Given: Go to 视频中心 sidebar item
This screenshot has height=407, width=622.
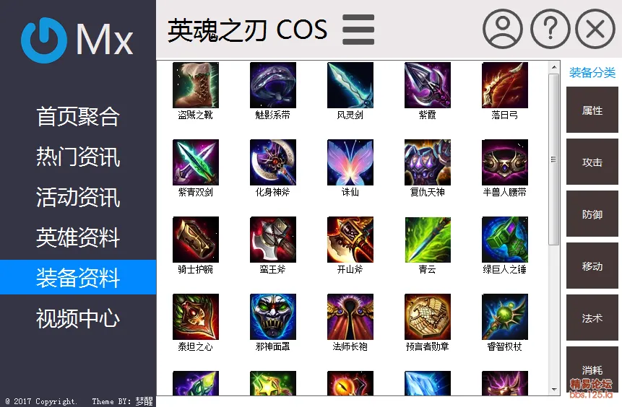Looking at the screenshot, I should (x=78, y=318).
